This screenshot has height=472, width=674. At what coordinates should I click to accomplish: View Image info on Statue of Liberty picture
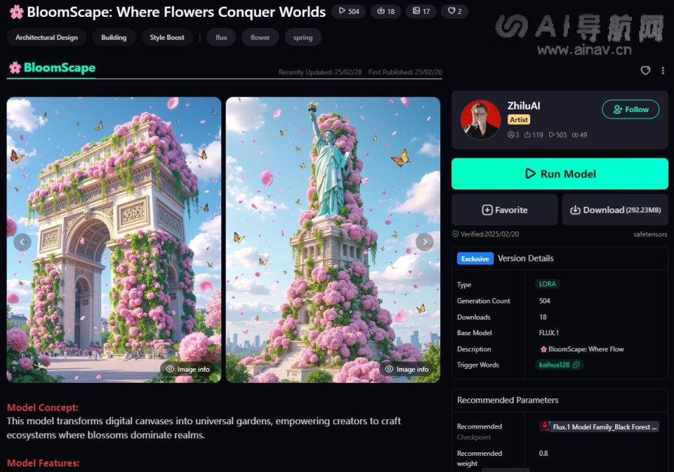[x=407, y=369]
